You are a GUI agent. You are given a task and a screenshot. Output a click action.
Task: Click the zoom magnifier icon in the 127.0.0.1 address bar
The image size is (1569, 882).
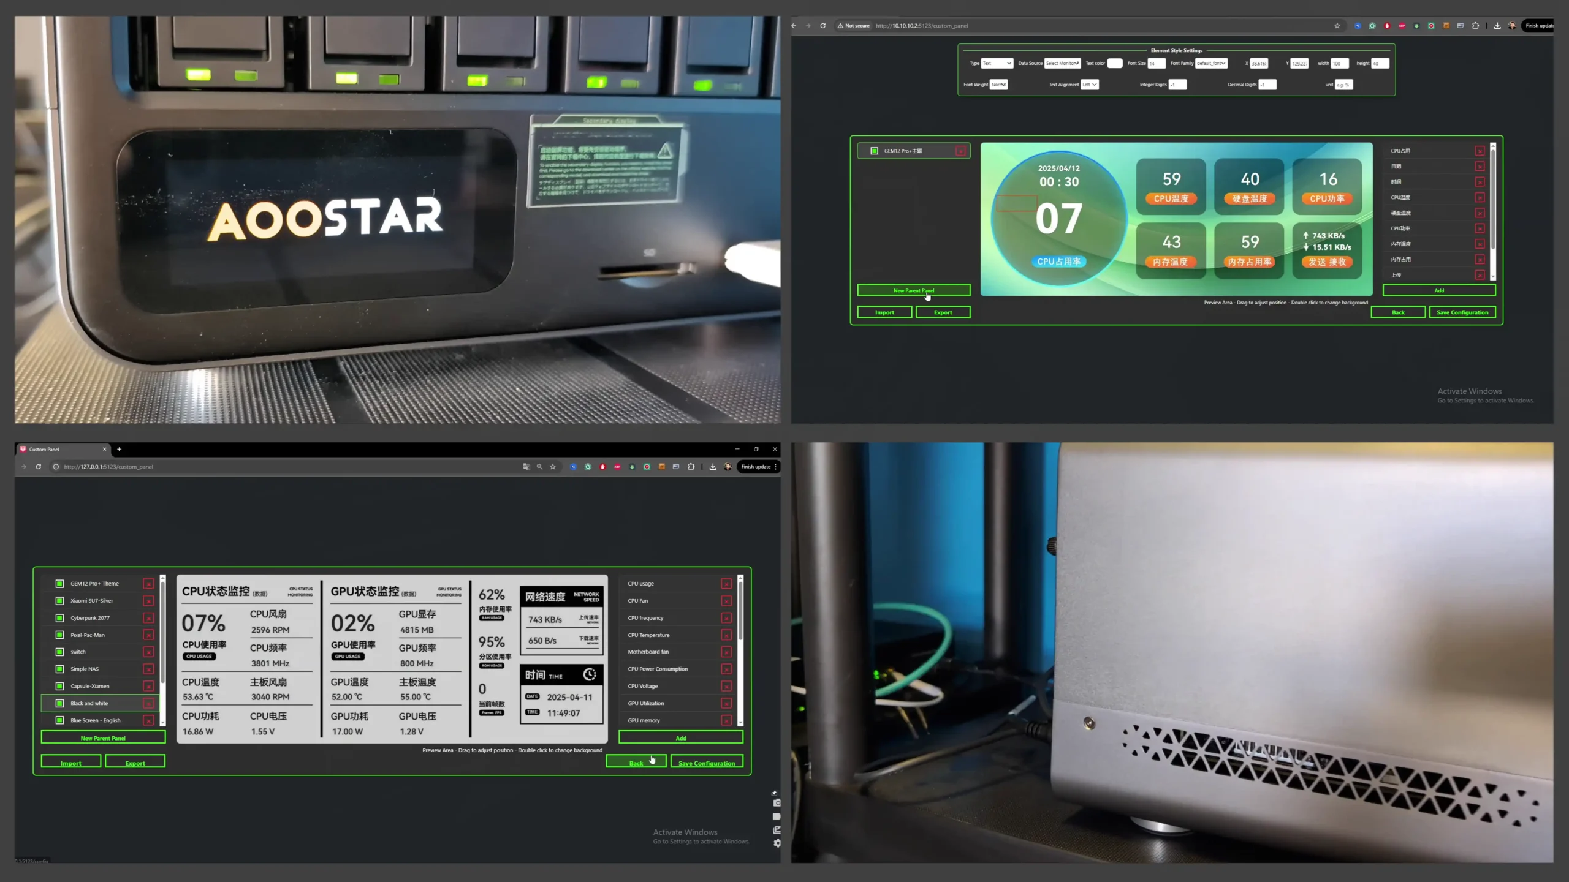pos(539,467)
